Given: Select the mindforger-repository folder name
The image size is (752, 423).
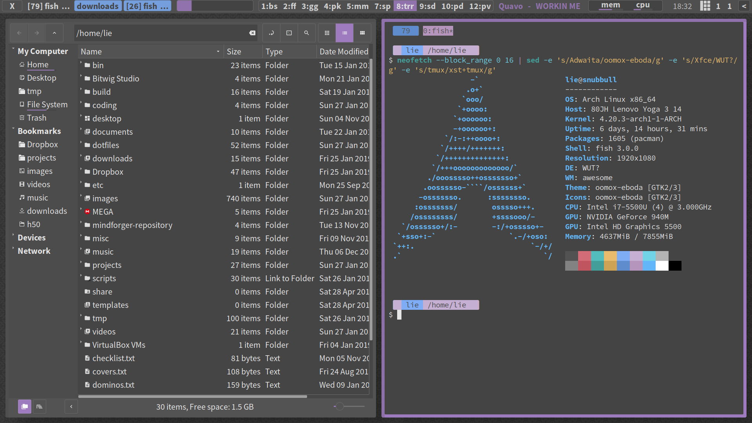Looking at the screenshot, I should [132, 225].
